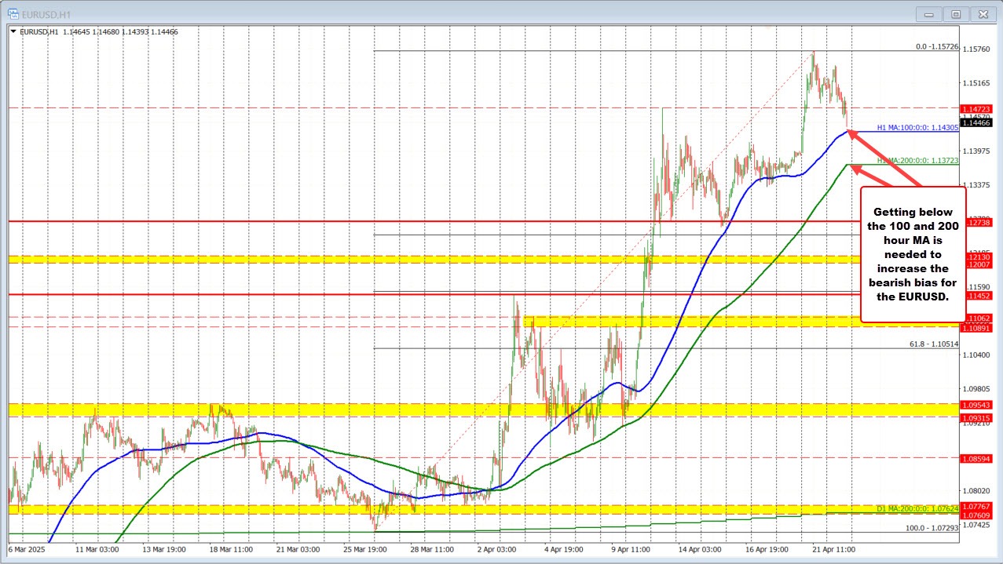The image size is (1003, 564).
Task: Select the red 1.14723 price label
Action: click(977, 109)
